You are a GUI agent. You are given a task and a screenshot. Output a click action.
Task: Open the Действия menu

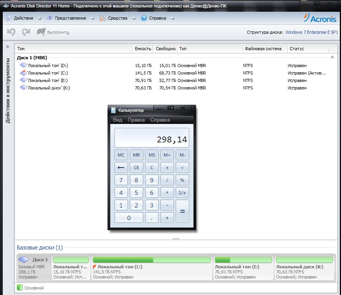24,18
